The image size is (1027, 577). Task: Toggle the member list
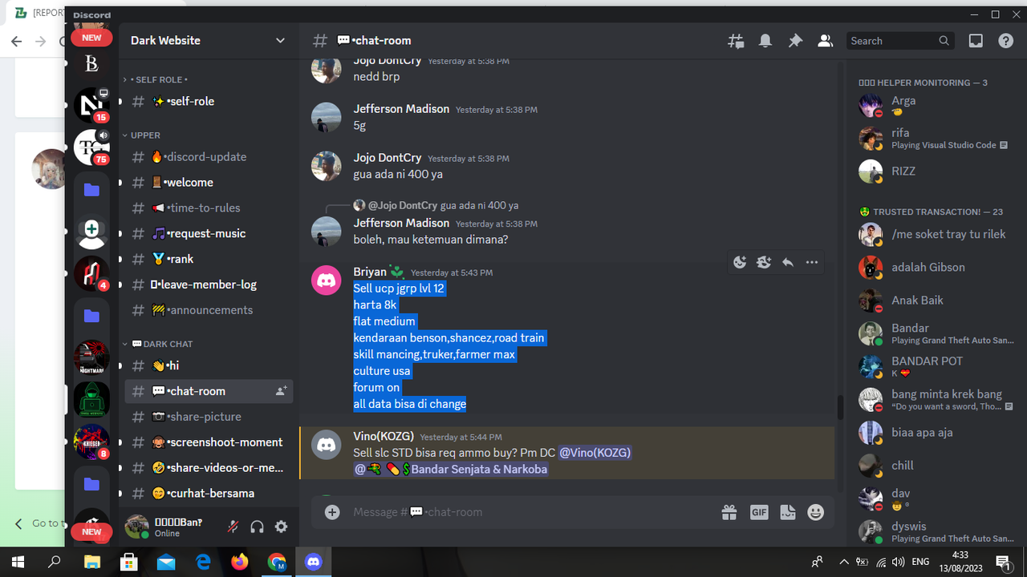pyautogui.click(x=825, y=41)
